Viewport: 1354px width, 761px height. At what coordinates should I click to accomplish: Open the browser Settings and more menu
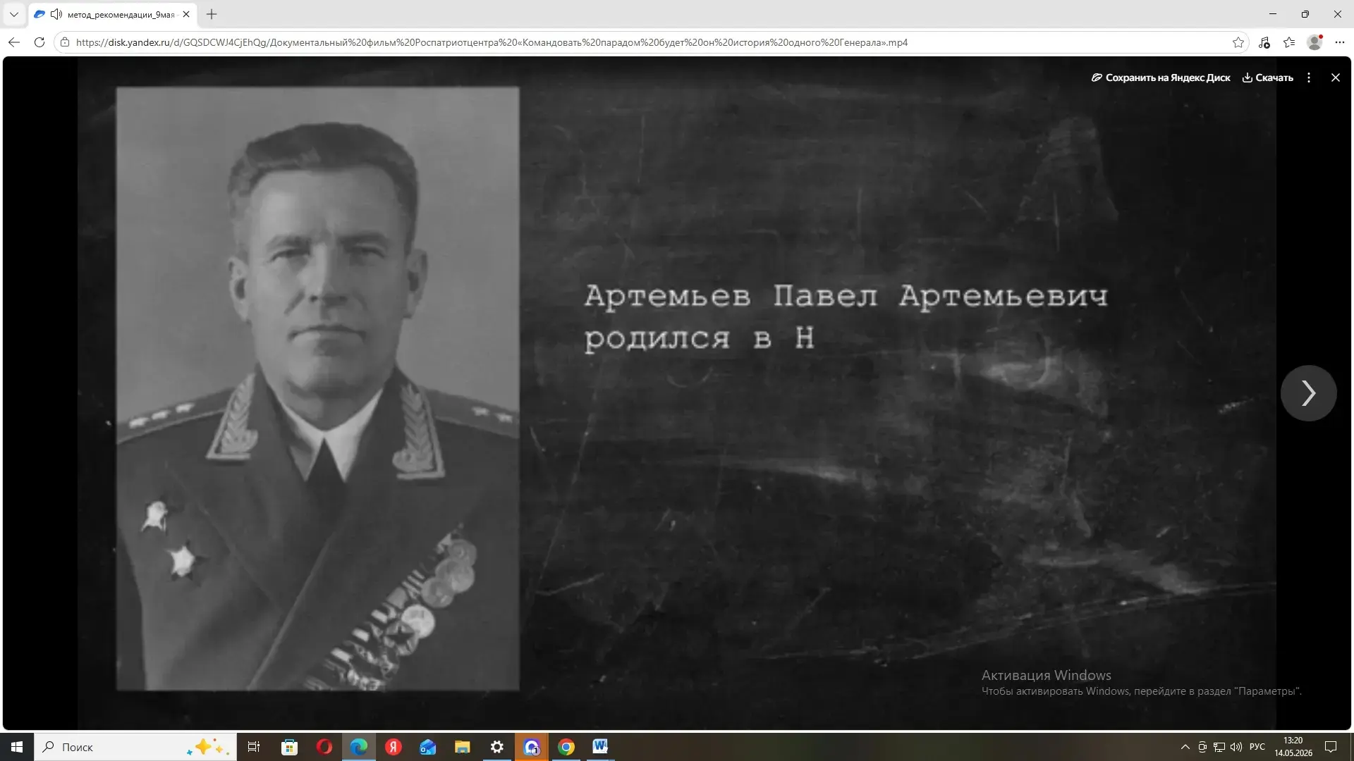pyautogui.click(x=1340, y=42)
